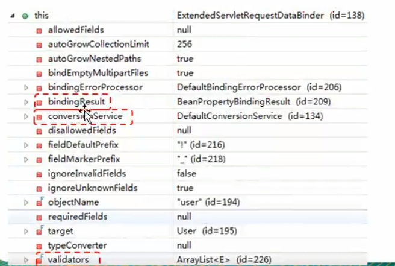Expand the objectName field
Screen dimensions: 395x266
coord(26,203)
